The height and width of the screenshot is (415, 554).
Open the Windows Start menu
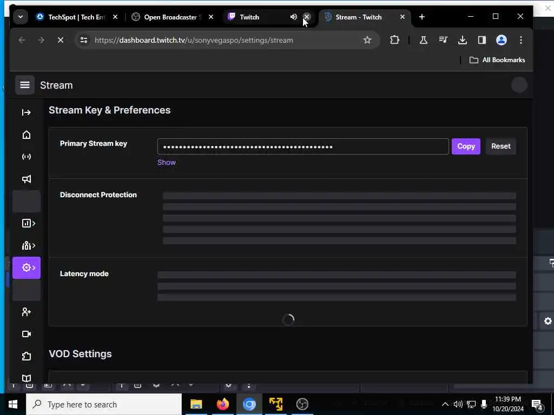[13, 404]
